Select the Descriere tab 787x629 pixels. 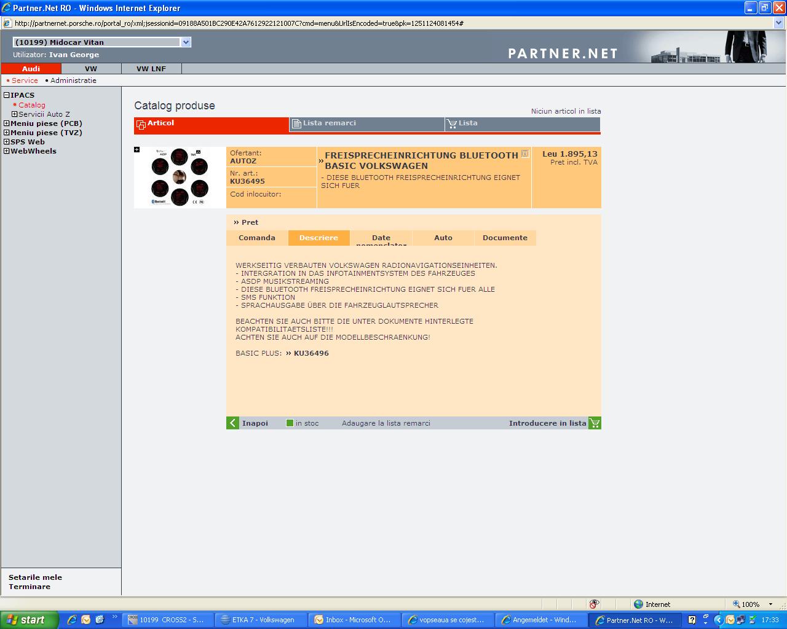coord(318,238)
